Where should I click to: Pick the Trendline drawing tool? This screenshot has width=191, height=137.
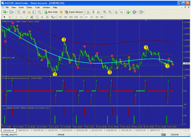click(27, 17)
